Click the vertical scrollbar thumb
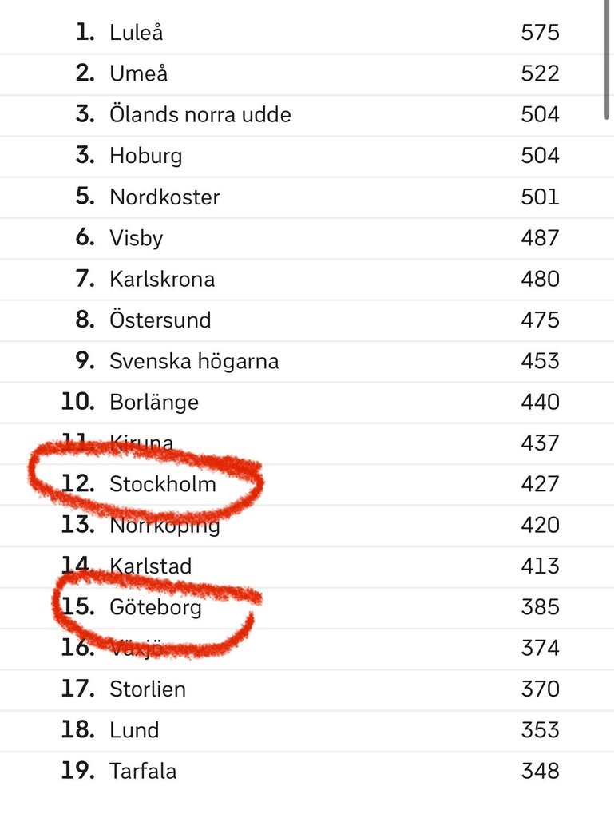This screenshot has height=818, width=614. [x=607, y=59]
